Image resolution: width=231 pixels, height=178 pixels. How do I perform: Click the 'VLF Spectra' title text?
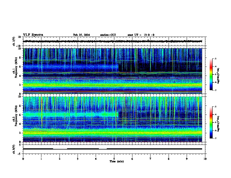pos(33,35)
